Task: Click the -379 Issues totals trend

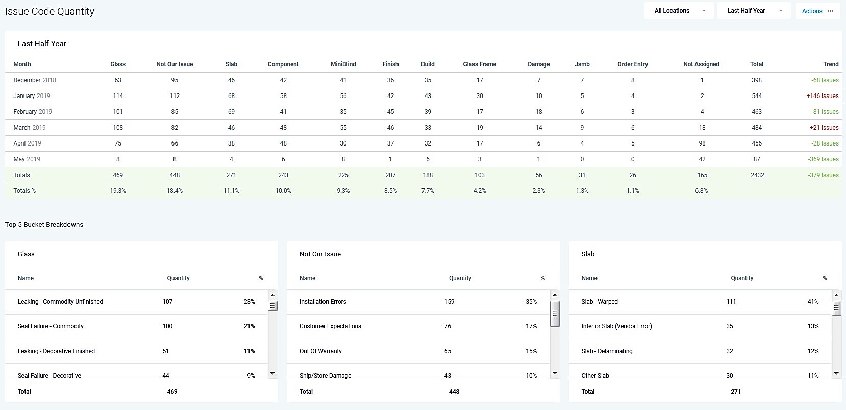Action: (x=824, y=175)
